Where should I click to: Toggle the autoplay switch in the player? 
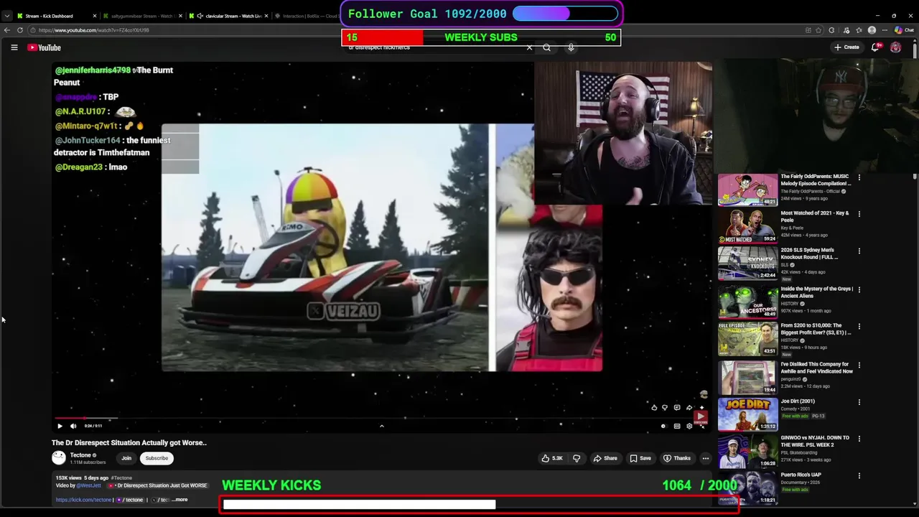[663, 426]
